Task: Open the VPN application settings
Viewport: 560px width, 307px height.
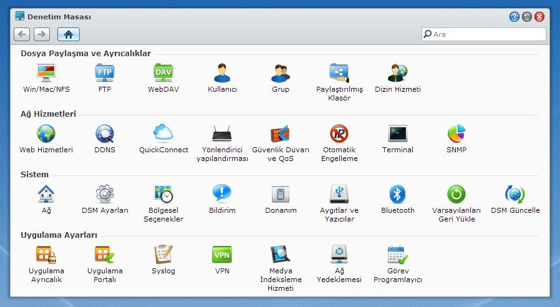Action: point(222,255)
